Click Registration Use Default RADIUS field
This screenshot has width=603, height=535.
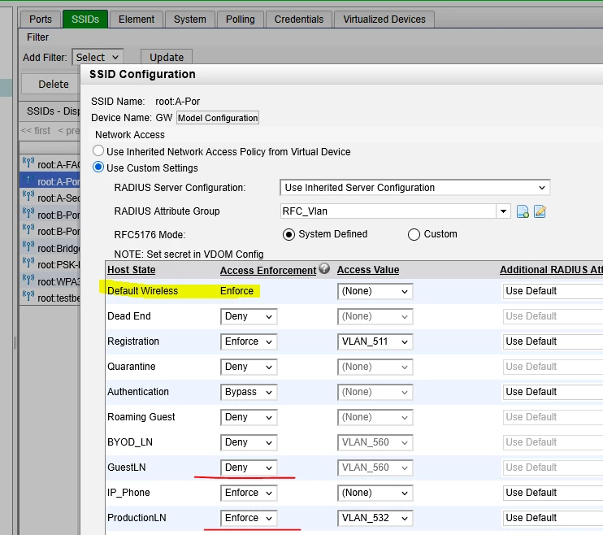pos(553,341)
